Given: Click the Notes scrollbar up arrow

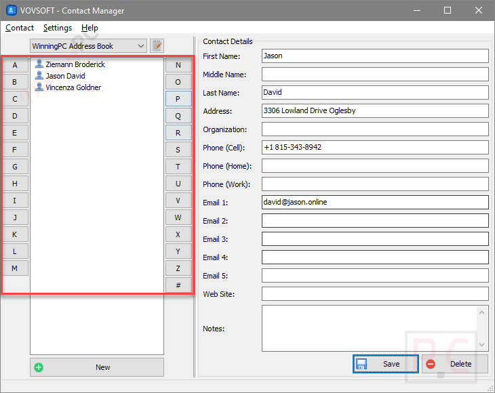Looking at the screenshot, I should coord(481,312).
